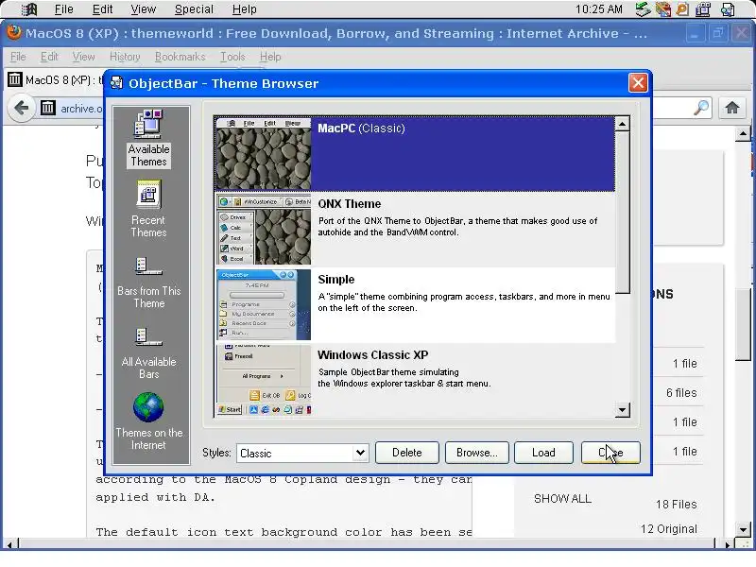This screenshot has height=567, width=756.
Task: Click the theme list scrollbar thumb
Action: pos(622,212)
